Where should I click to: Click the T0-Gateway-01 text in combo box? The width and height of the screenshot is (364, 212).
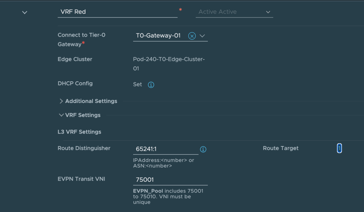pyautogui.click(x=158, y=36)
